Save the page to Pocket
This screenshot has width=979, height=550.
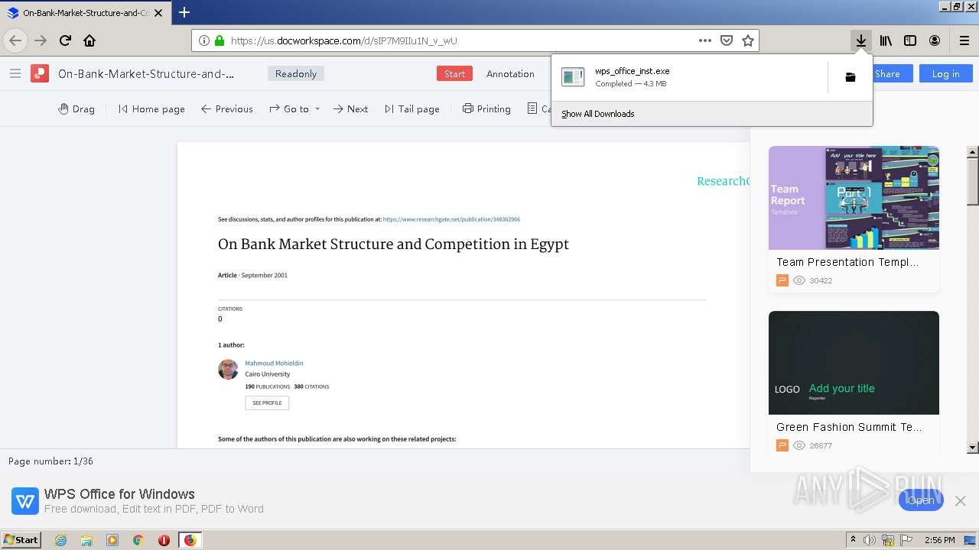pos(727,40)
